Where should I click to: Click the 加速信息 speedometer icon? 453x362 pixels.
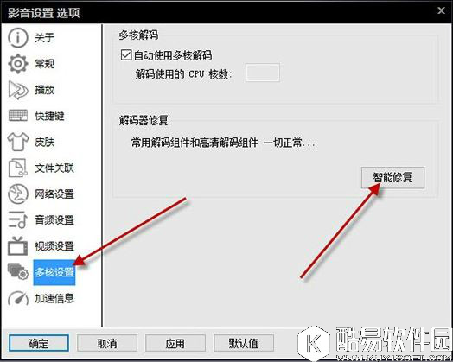coord(18,298)
